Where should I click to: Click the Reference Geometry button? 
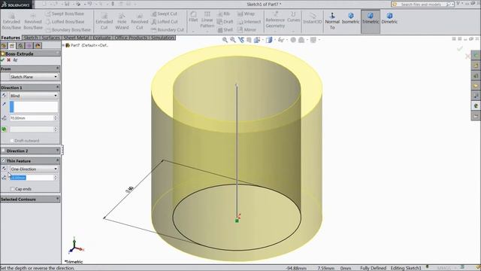coord(275,20)
